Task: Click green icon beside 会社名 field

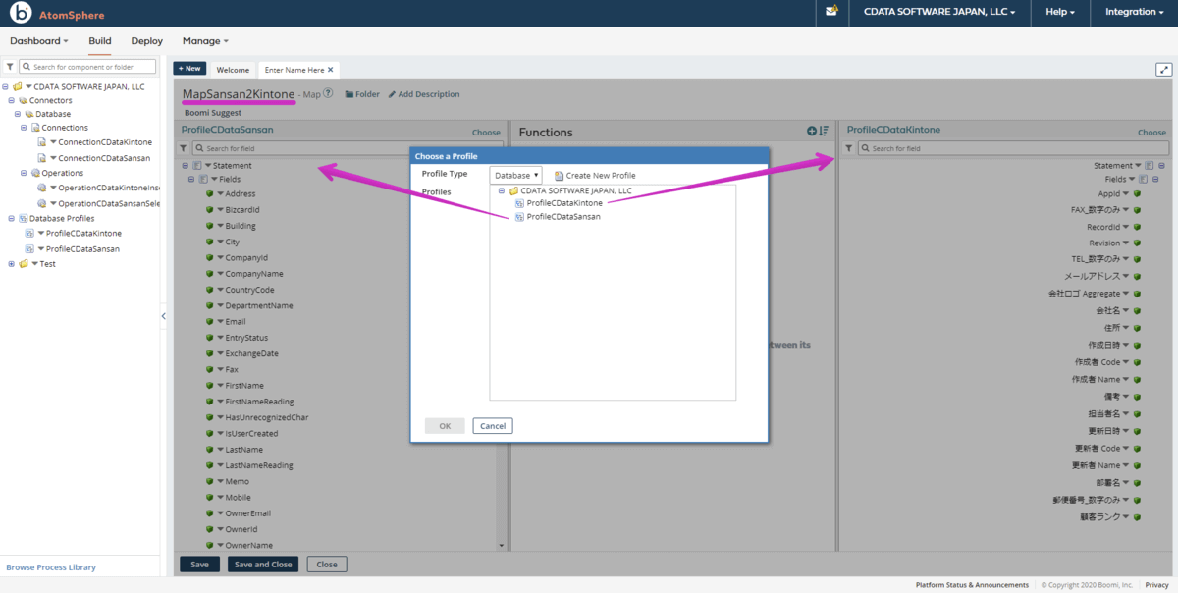Action: (x=1137, y=311)
